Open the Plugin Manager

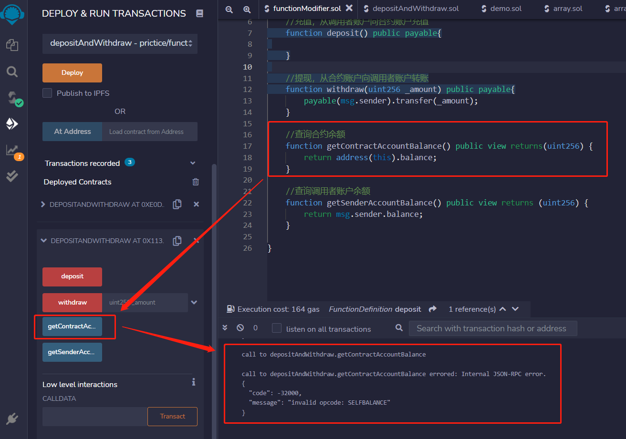(13, 419)
